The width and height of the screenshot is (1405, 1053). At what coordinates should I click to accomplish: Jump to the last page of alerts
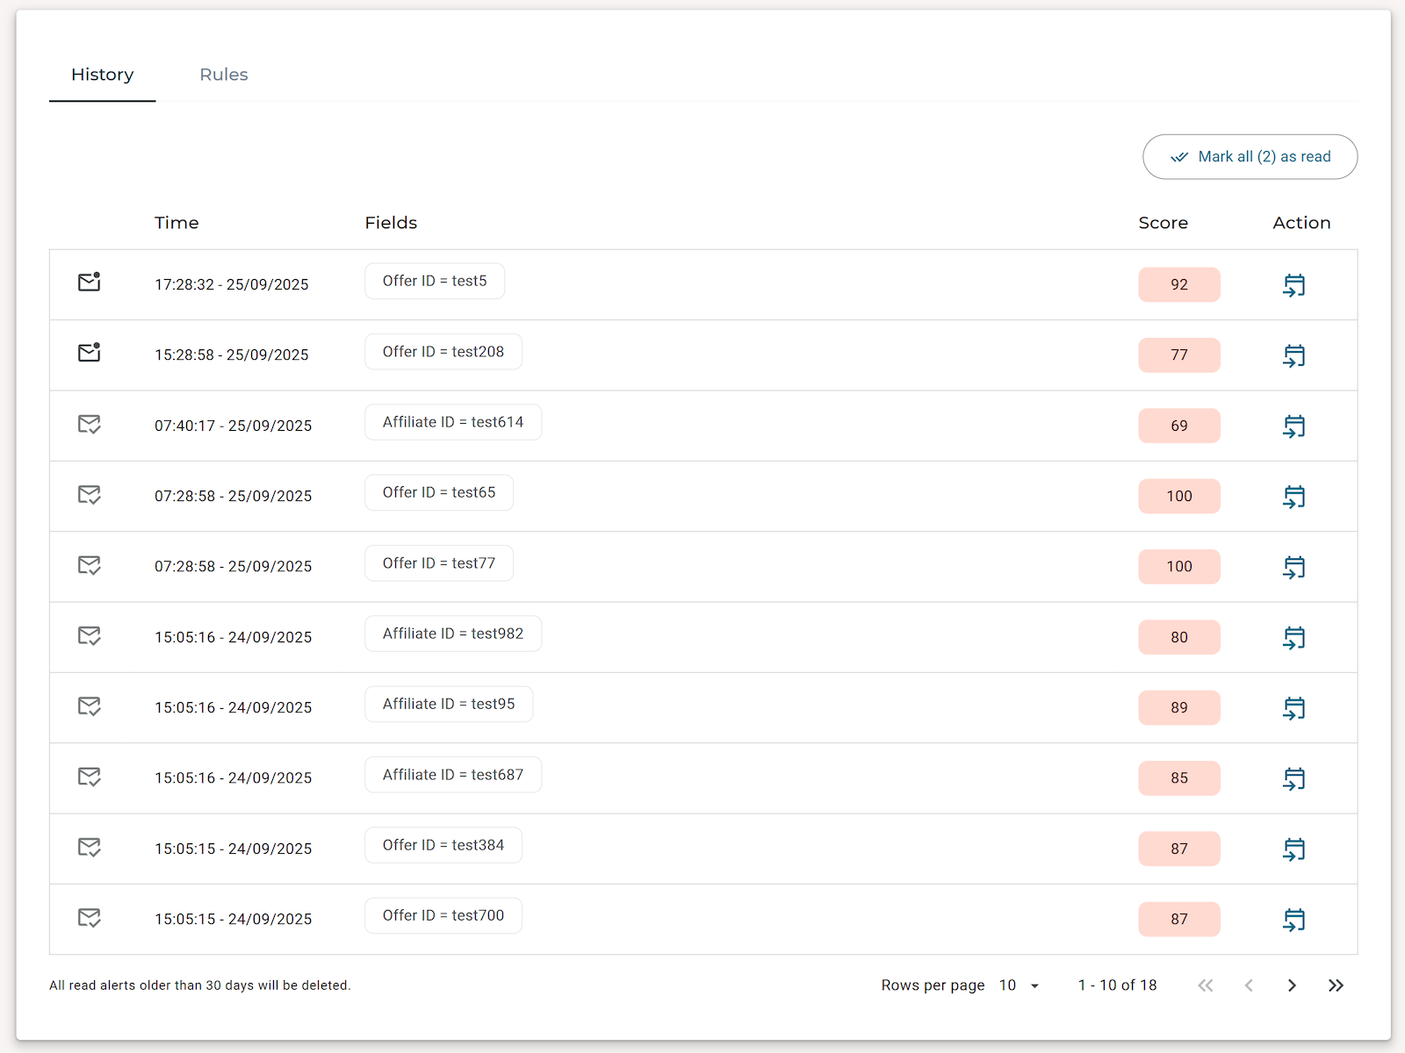1336,985
